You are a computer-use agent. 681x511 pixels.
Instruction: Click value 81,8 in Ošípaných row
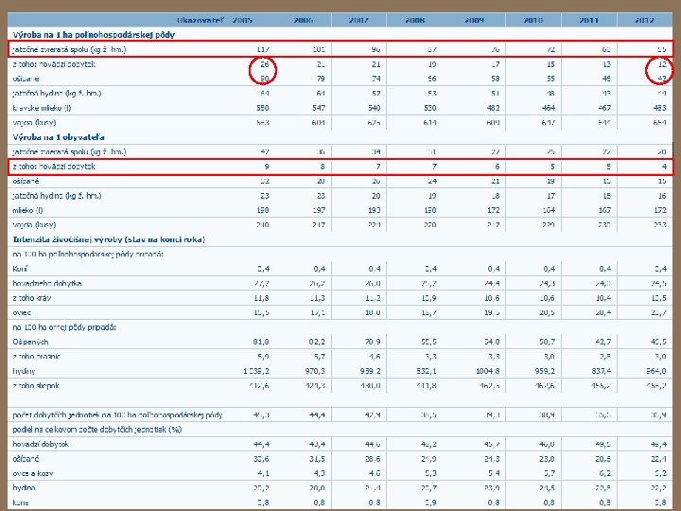click(x=261, y=342)
